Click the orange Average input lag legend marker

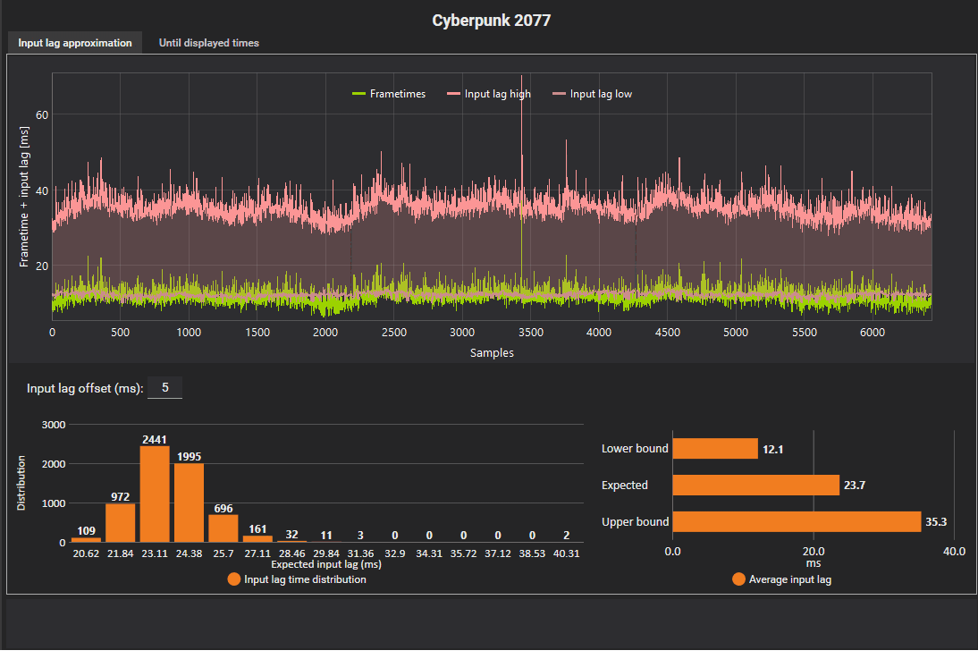pos(738,579)
